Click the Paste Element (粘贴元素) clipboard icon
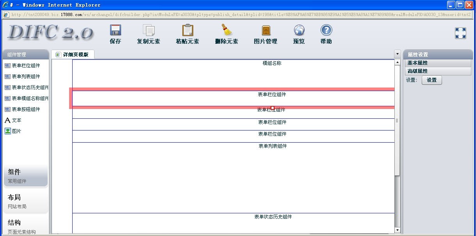The width and height of the screenshot is (476, 236). point(187,30)
